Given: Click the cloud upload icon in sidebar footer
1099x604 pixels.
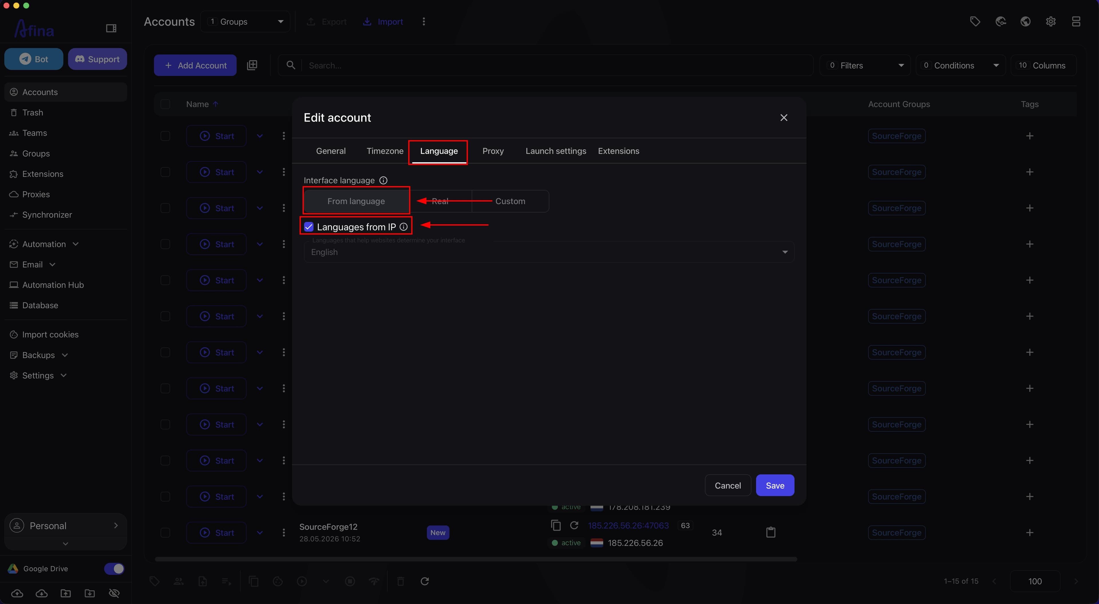Looking at the screenshot, I should [x=17, y=593].
